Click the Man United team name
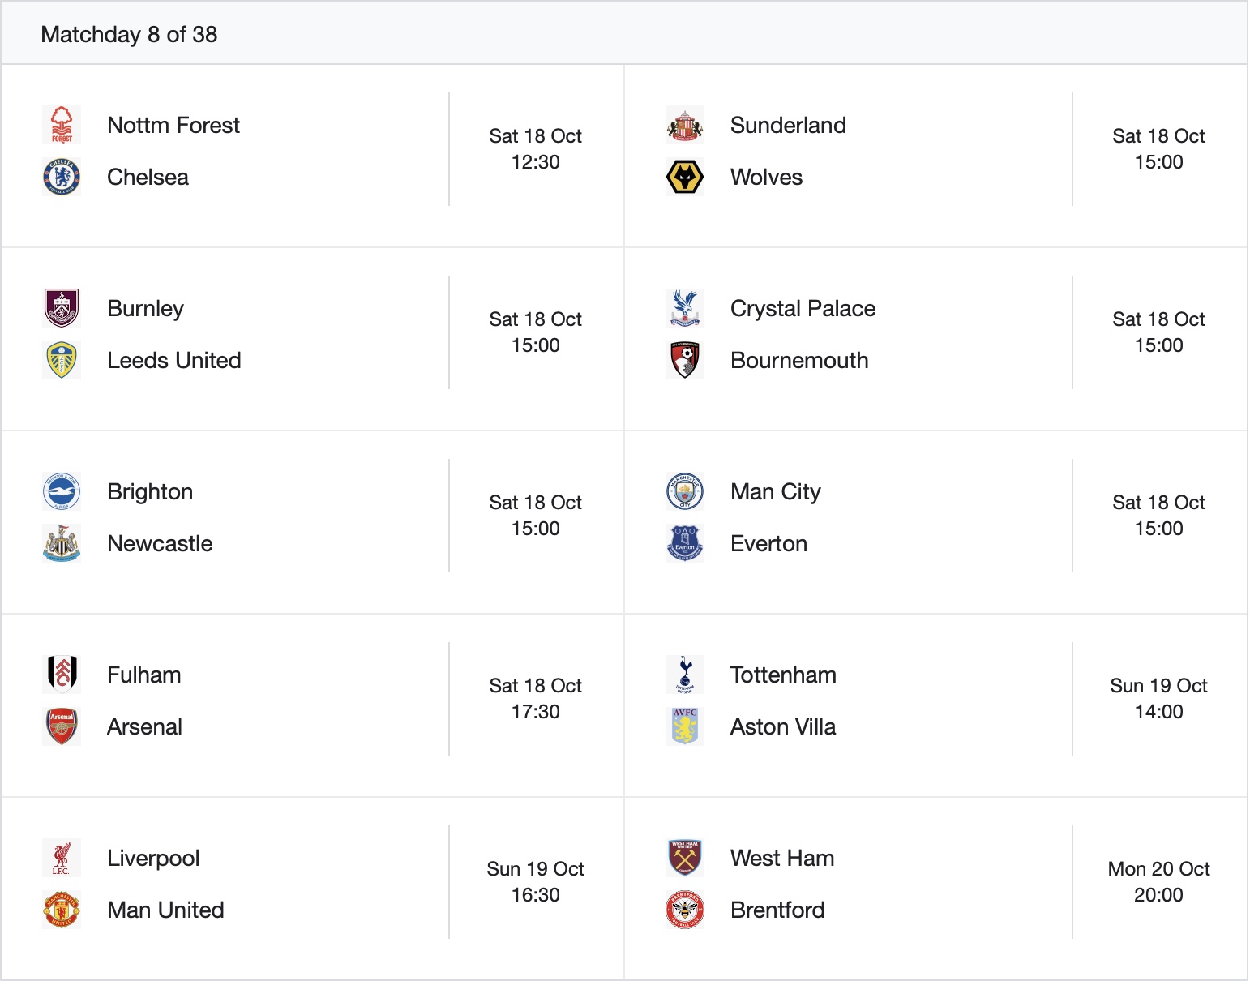Viewport: 1250px width, 981px height. pyautogui.click(x=165, y=910)
